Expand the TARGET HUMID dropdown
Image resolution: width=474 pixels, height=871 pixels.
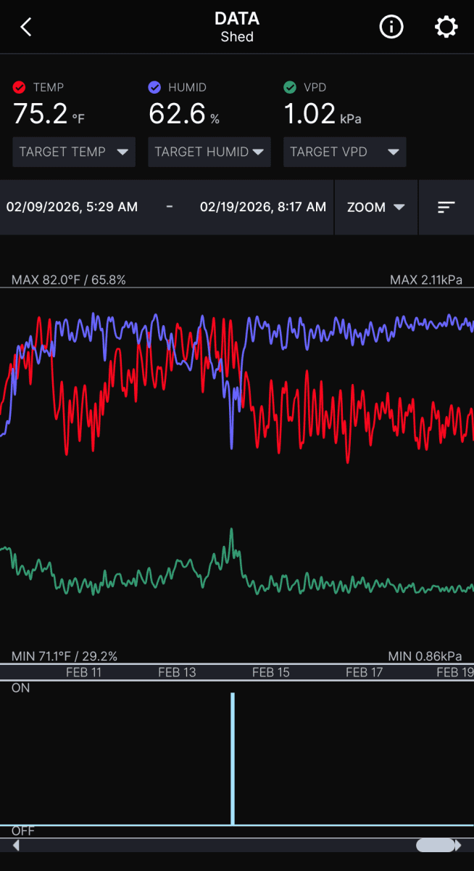tap(209, 152)
